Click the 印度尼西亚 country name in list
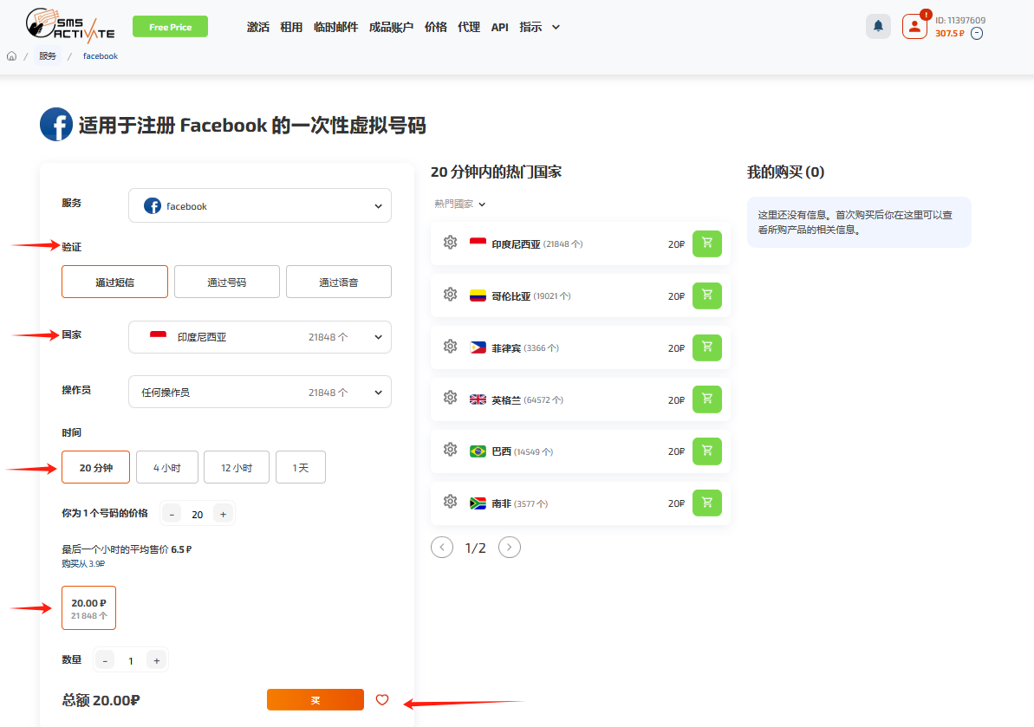 (x=516, y=243)
